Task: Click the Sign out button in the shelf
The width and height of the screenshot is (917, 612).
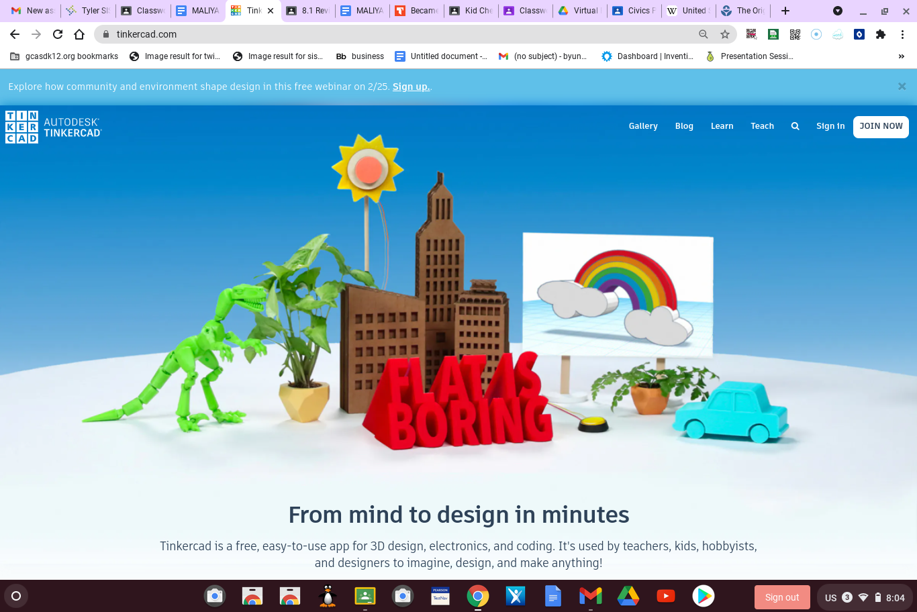Action: (x=782, y=597)
